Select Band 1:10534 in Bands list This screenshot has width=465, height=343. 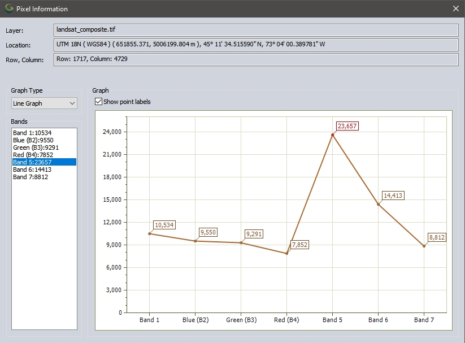[x=32, y=133]
